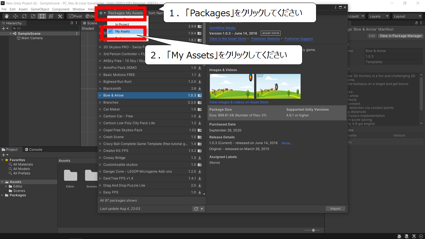The image size is (425, 239).
Task: Click the Hierarchy search field
Action: [x=45, y=29]
